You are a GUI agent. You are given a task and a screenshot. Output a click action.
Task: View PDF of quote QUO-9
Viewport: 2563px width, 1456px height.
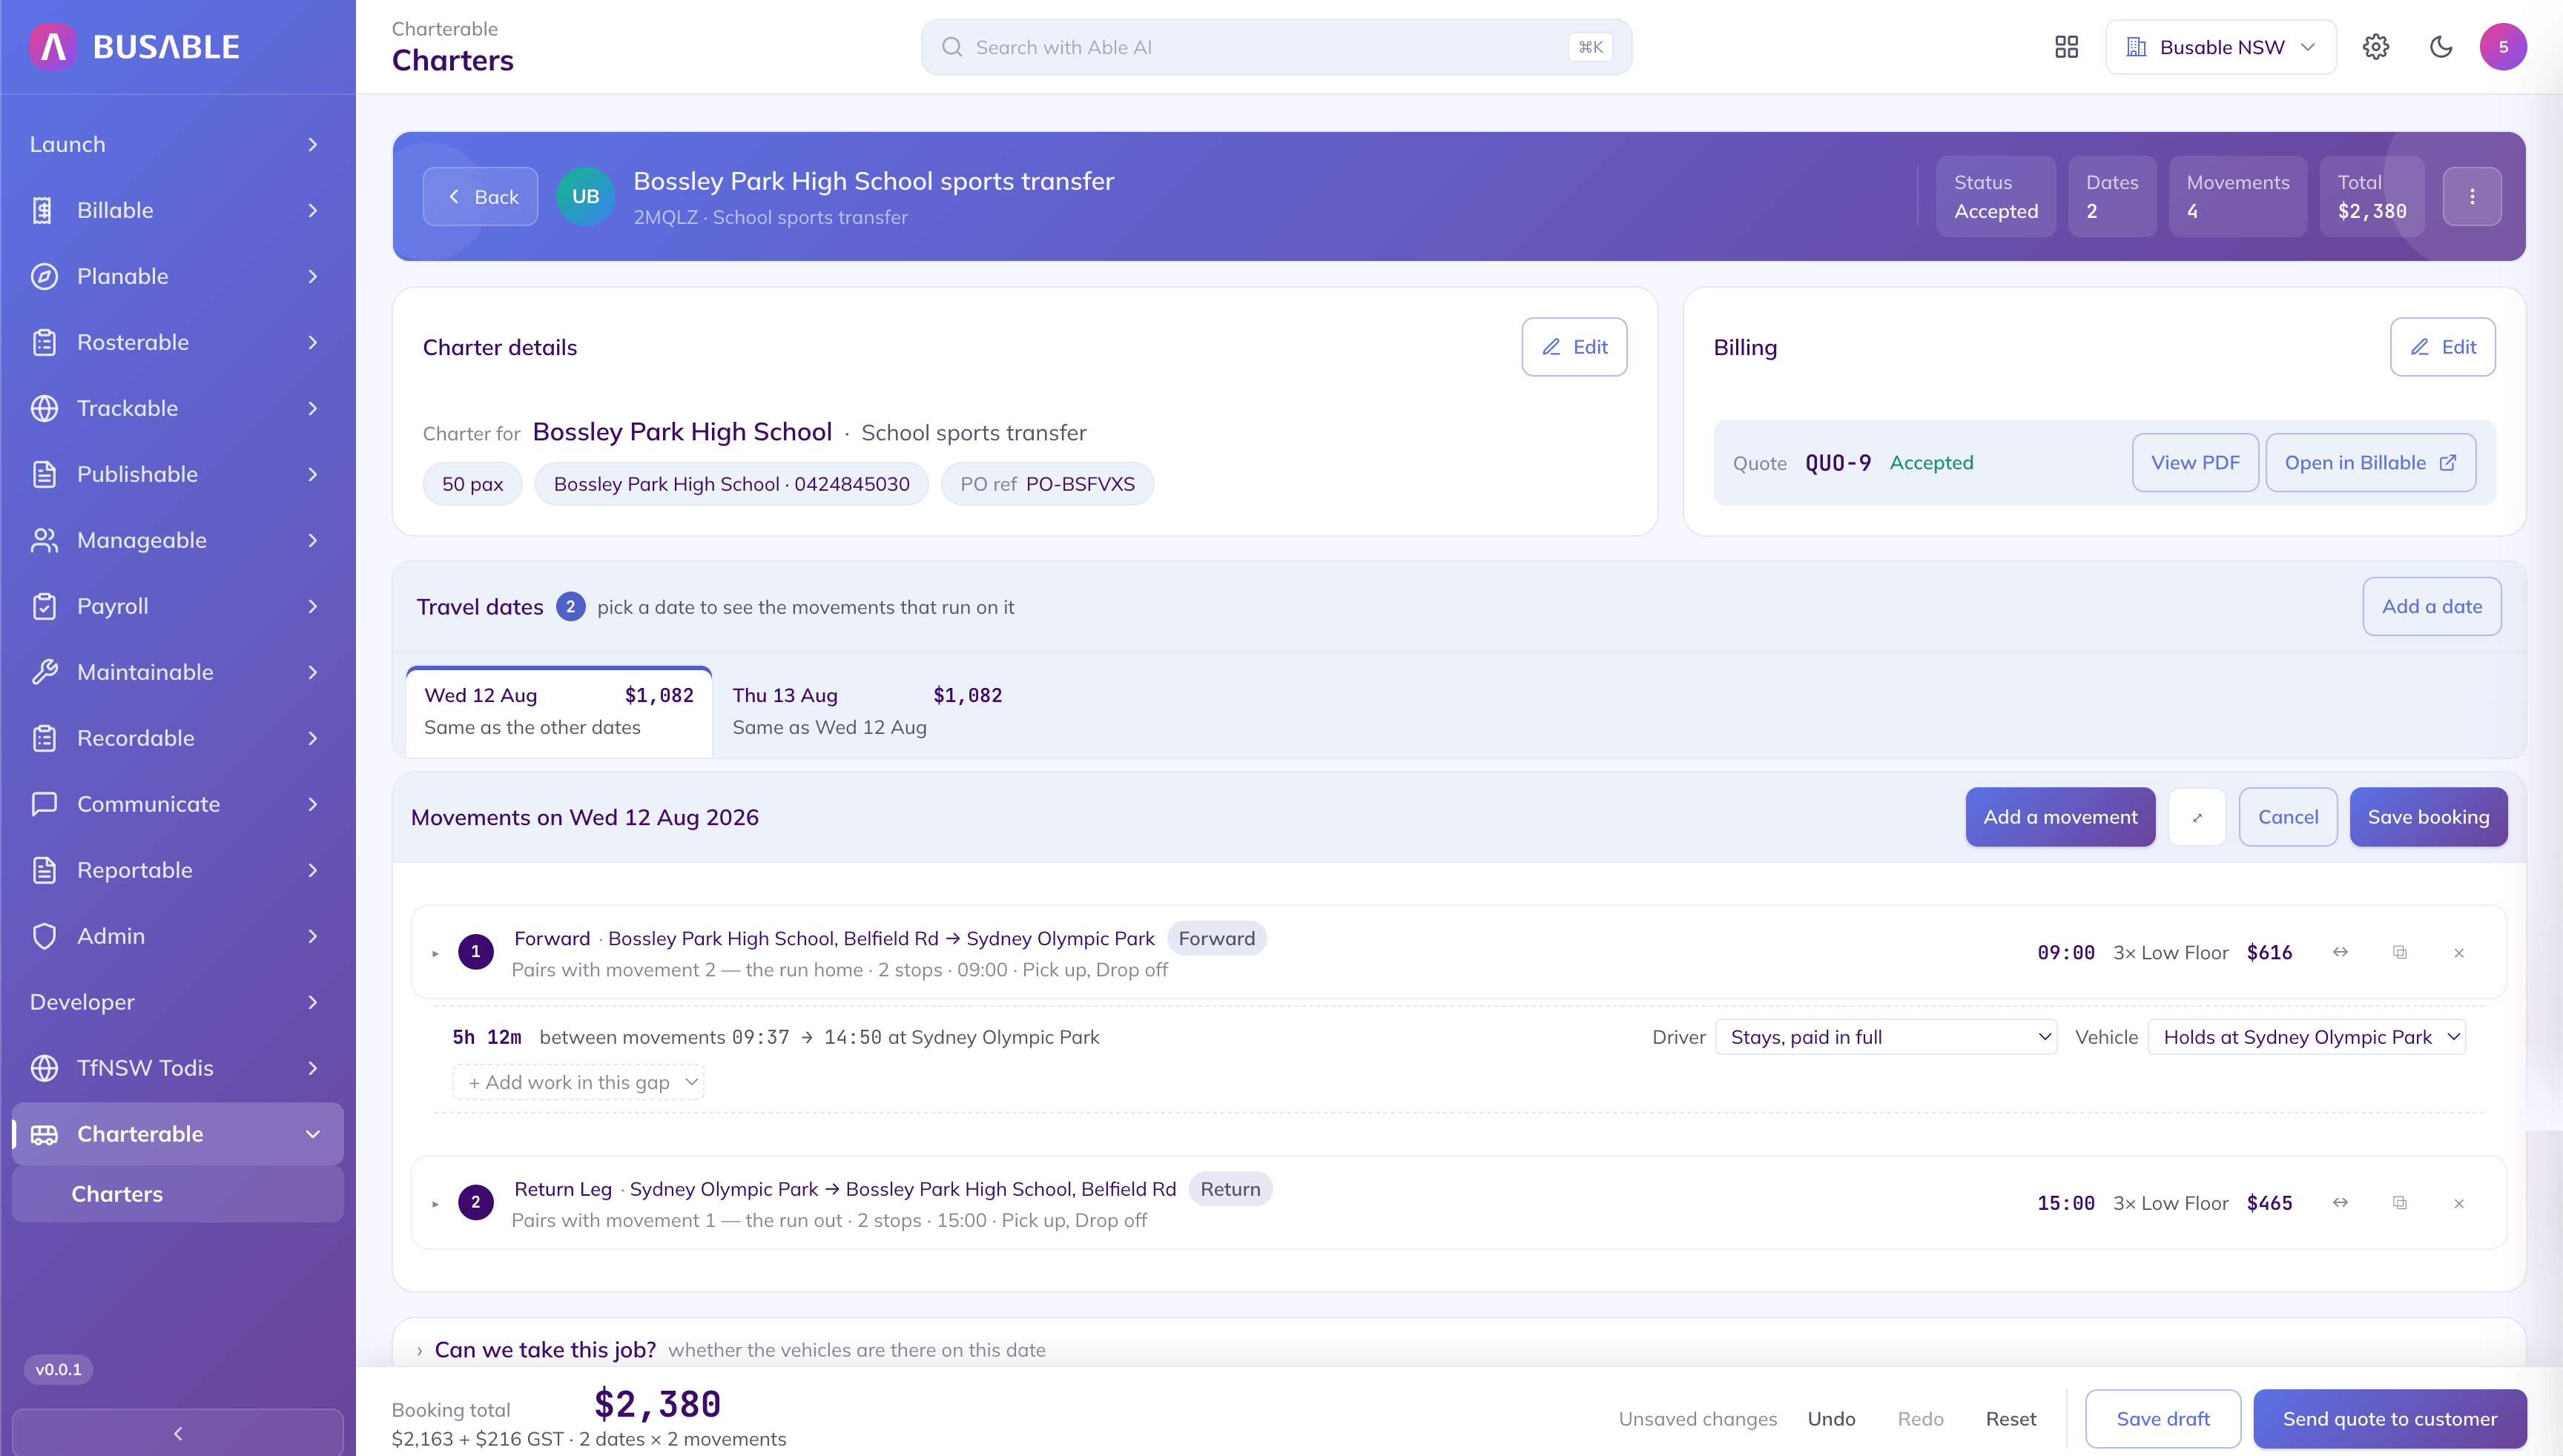click(x=2195, y=462)
